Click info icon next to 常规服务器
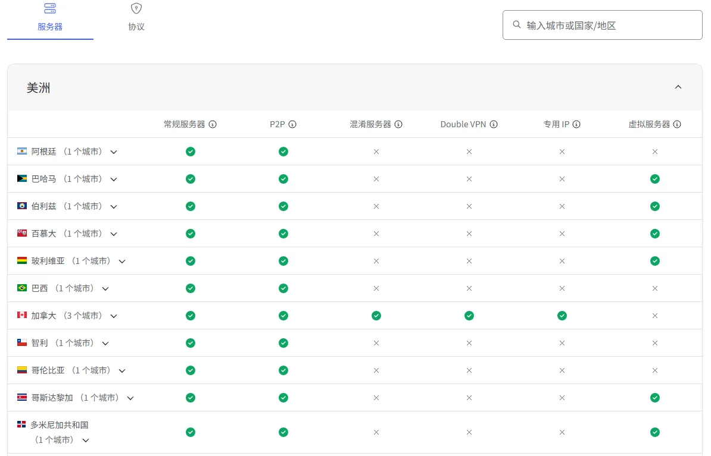Image resolution: width=711 pixels, height=456 pixels. click(213, 125)
